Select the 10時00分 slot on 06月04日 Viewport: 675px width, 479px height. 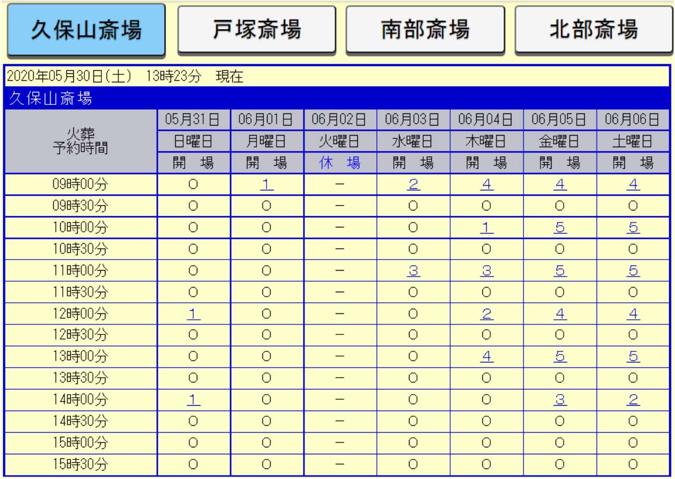pyautogui.click(x=487, y=227)
